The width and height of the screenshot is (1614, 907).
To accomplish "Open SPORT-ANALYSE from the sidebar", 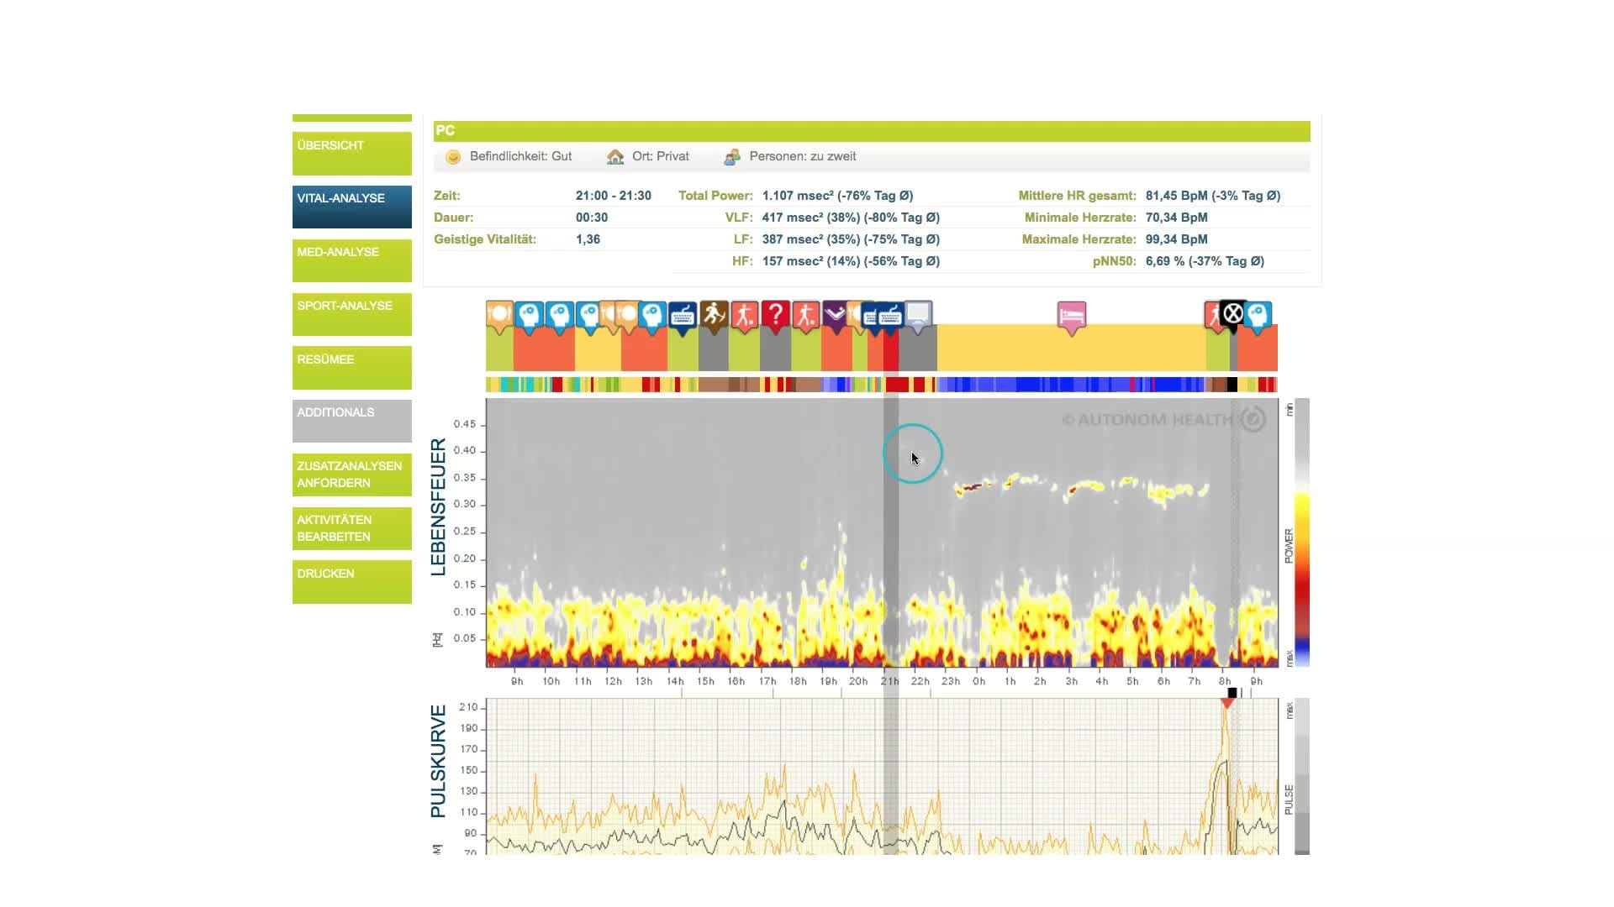I will coord(351,313).
